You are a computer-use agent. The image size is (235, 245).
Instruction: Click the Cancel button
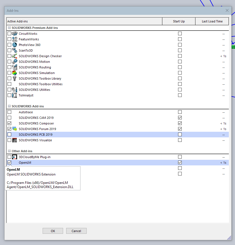pos(76,231)
